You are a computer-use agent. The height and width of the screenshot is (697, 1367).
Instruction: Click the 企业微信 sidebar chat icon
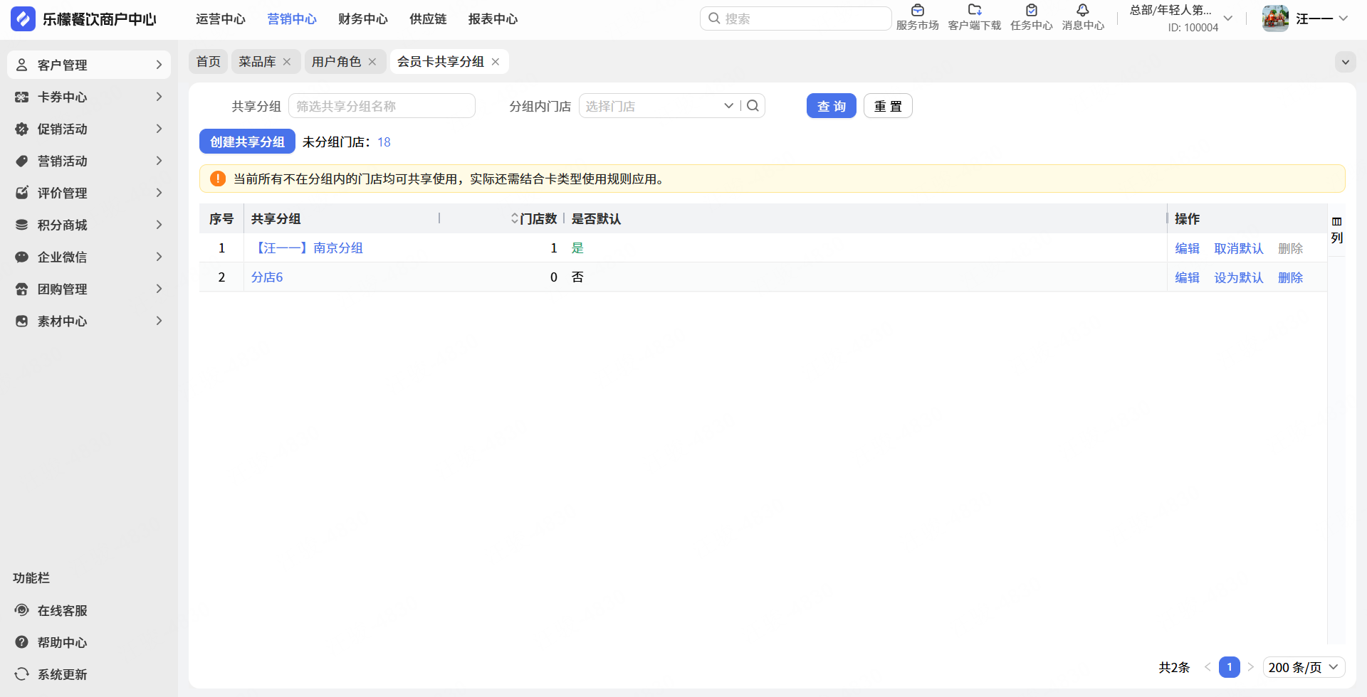[x=22, y=257]
